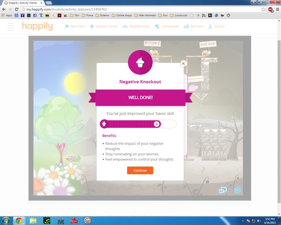Open the Google bookmark icon
Viewport: 281px width, 225px height.
tap(17, 15)
